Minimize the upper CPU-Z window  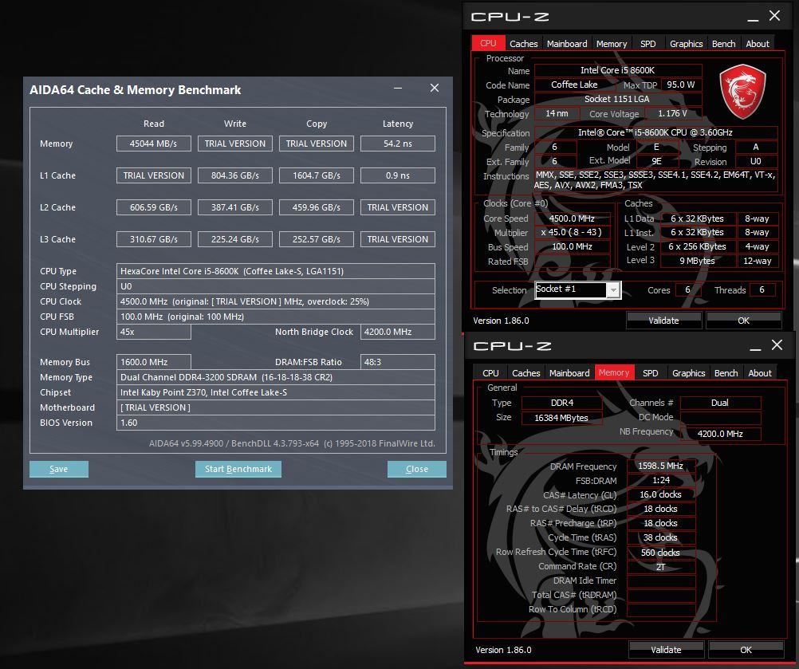coord(753,19)
